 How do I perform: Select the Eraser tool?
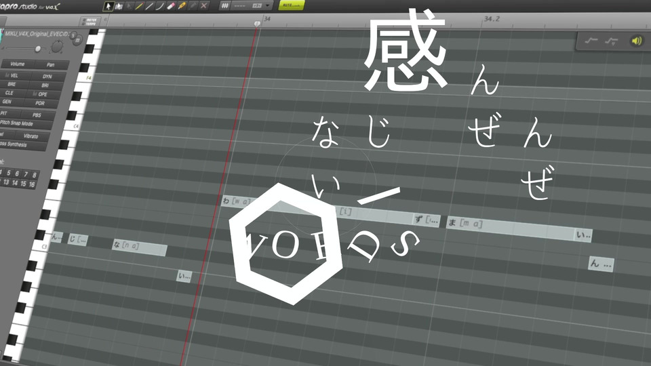click(171, 6)
